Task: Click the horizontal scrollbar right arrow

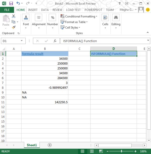Action: pos(144,145)
